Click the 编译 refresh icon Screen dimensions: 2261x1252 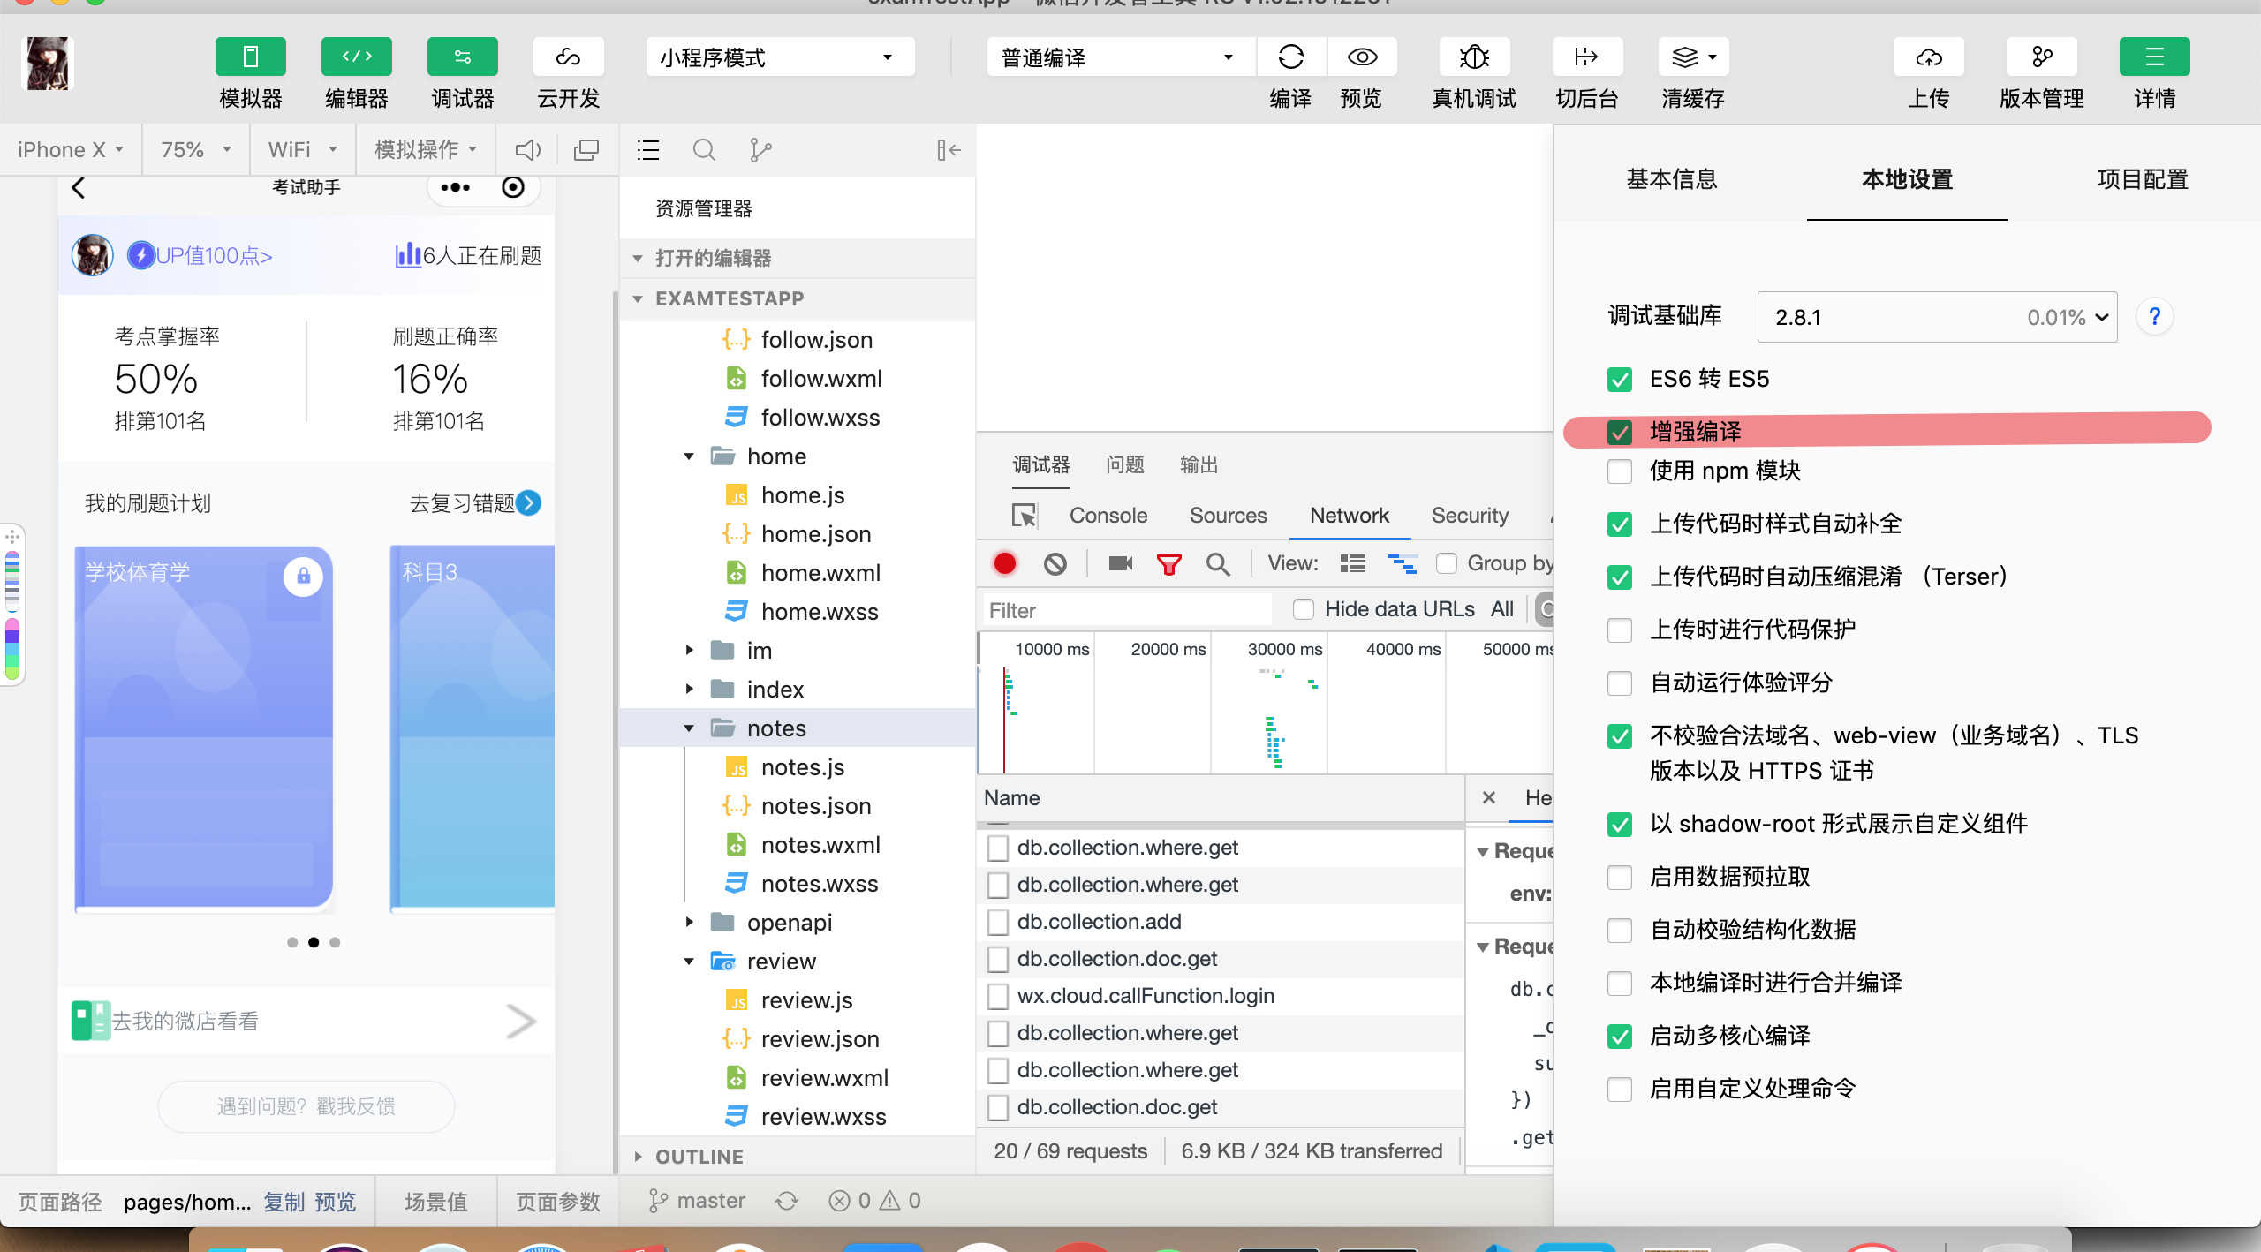point(1290,57)
